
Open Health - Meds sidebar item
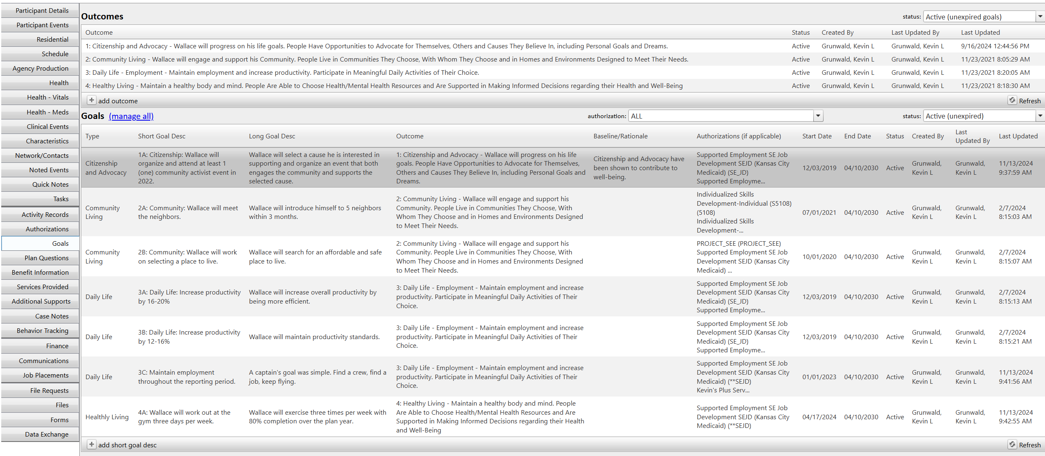click(x=40, y=112)
